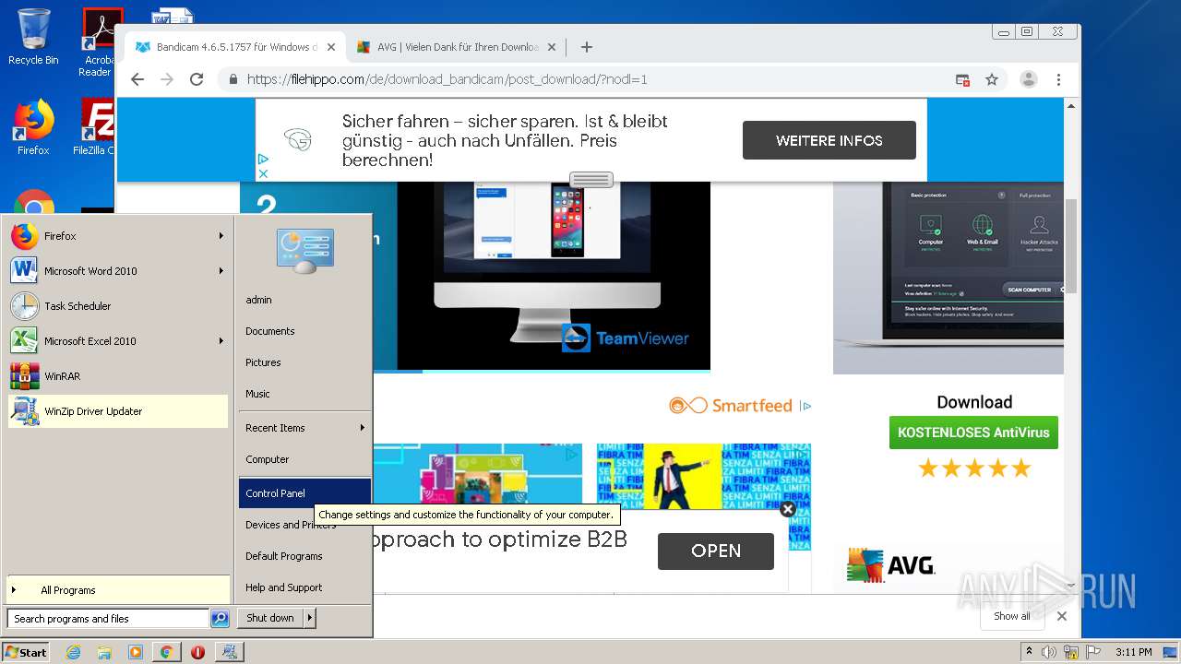Click the Start menu search magnifier button
This screenshot has width=1181, height=664.
[x=220, y=619]
